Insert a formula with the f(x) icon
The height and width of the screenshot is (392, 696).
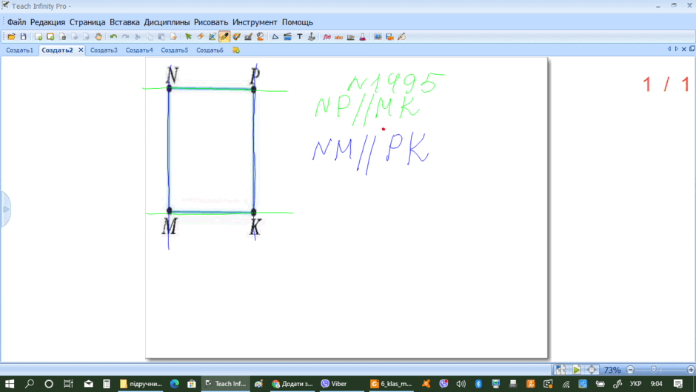tap(327, 37)
